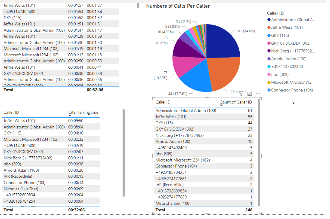Screen dimensions: 330x219
Task: Select nbo (309) row with count 5
Action: 204,154
